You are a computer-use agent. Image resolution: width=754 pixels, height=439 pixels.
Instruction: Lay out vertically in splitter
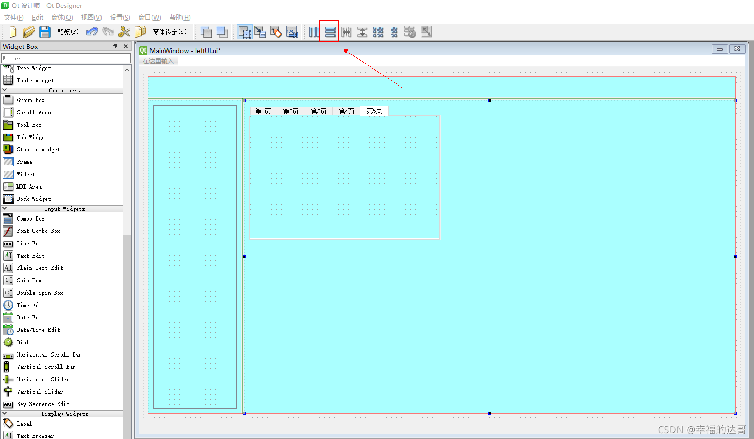tap(362, 32)
